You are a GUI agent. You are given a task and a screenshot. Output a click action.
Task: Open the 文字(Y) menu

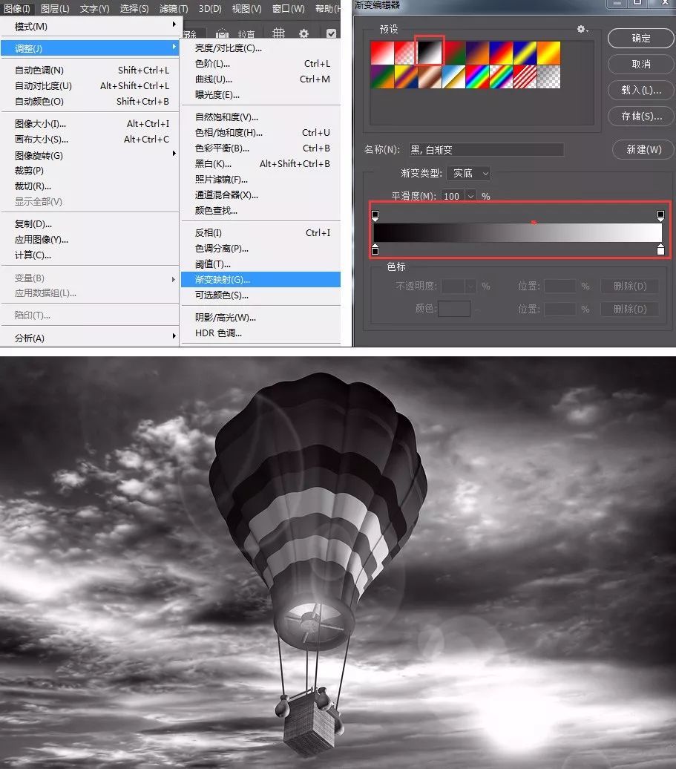click(x=95, y=8)
